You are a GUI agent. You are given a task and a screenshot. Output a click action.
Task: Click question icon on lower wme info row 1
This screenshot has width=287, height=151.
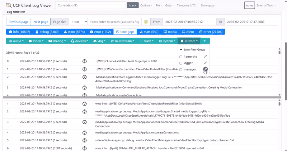[x=84, y=104]
